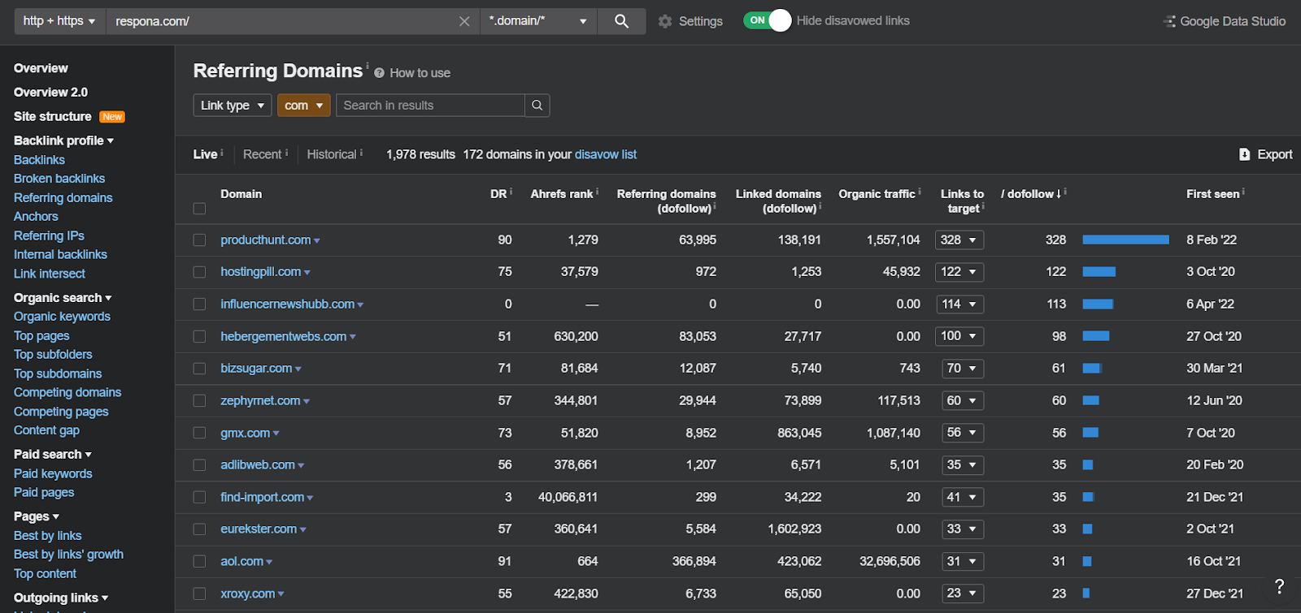Image resolution: width=1301 pixels, height=613 pixels.
Task: Open the help question mark icon
Action: pyautogui.click(x=1279, y=586)
